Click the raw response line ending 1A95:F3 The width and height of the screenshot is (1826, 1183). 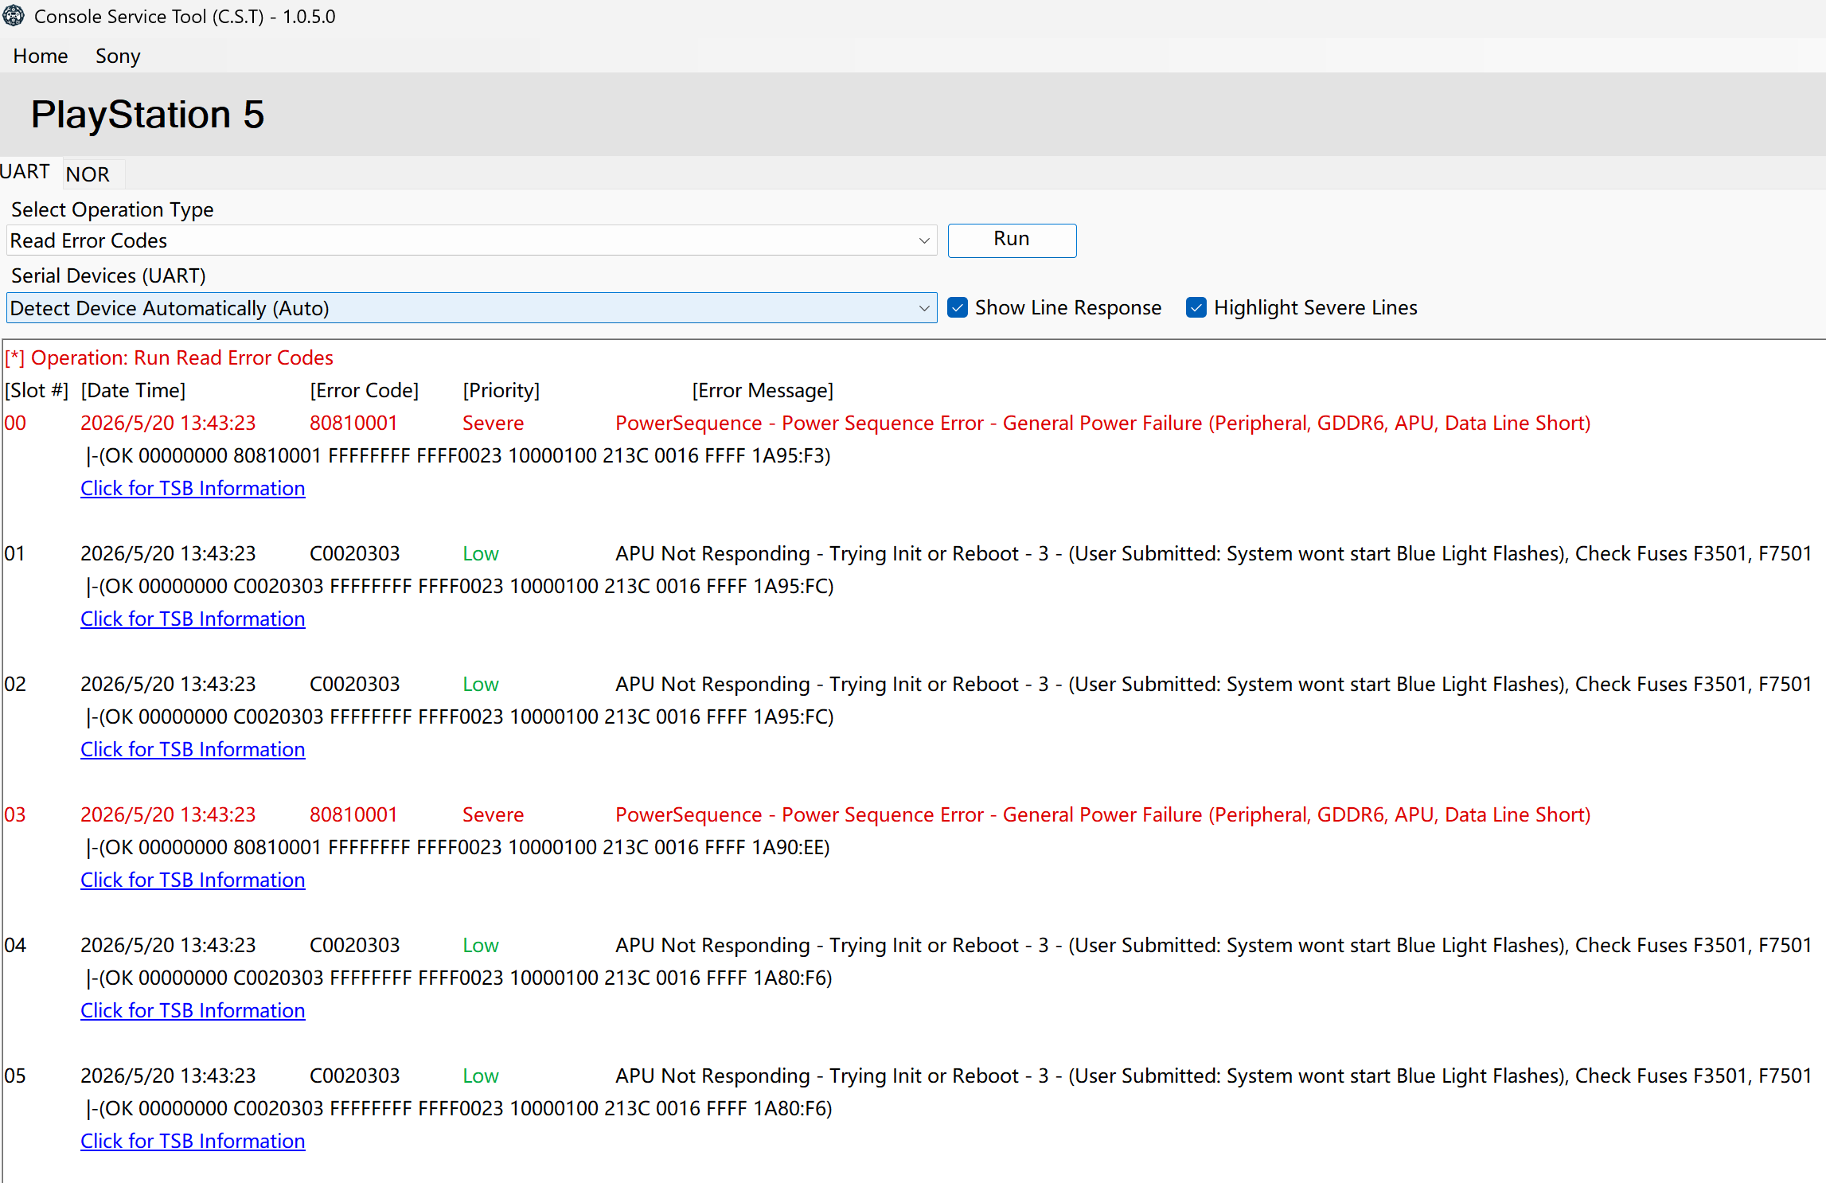tap(458, 455)
